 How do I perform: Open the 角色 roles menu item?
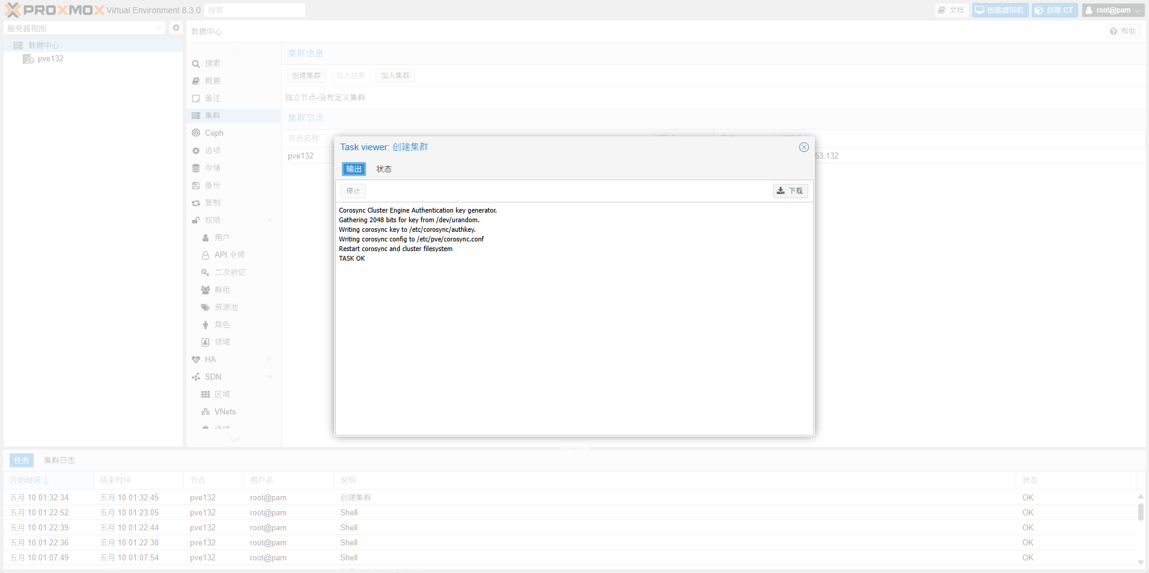tap(233, 324)
